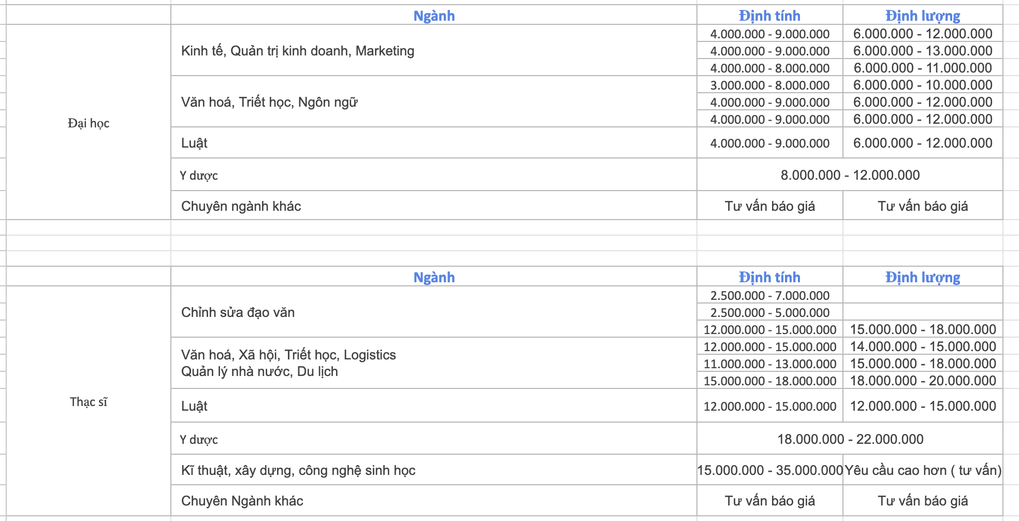Select the Văn hoá, Triết học, Ngôn ngữ cell
This screenshot has height=521, width=1019.
269,102
